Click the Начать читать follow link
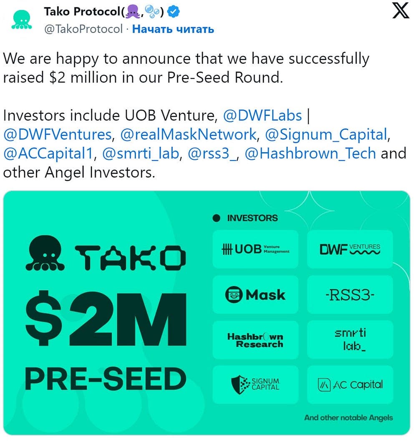Screen dimensions: 417x442 [x=173, y=29]
